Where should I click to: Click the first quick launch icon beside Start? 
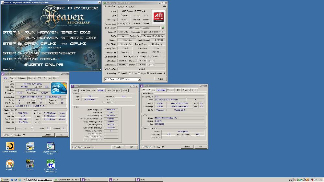click(x=12, y=180)
